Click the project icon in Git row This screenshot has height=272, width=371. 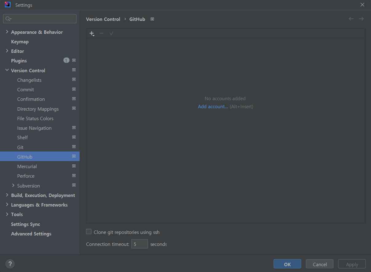tap(74, 147)
